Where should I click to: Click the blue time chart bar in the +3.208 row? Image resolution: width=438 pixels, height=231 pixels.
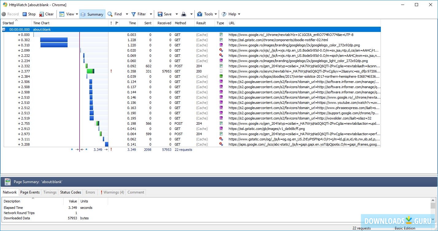pyautogui.click(x=107, y=144)
